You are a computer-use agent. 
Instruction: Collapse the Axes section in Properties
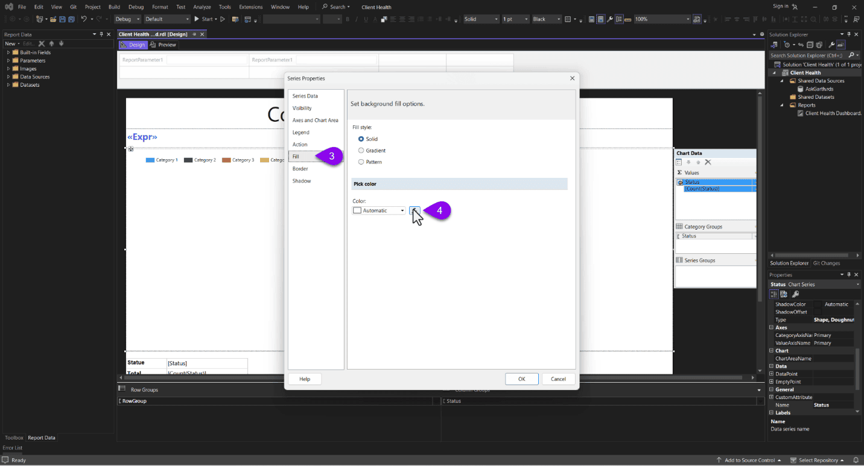772,327
